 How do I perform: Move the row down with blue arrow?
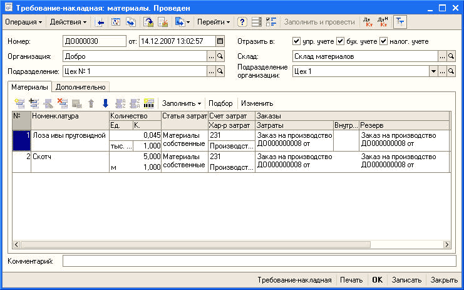[x=105, y=103]
